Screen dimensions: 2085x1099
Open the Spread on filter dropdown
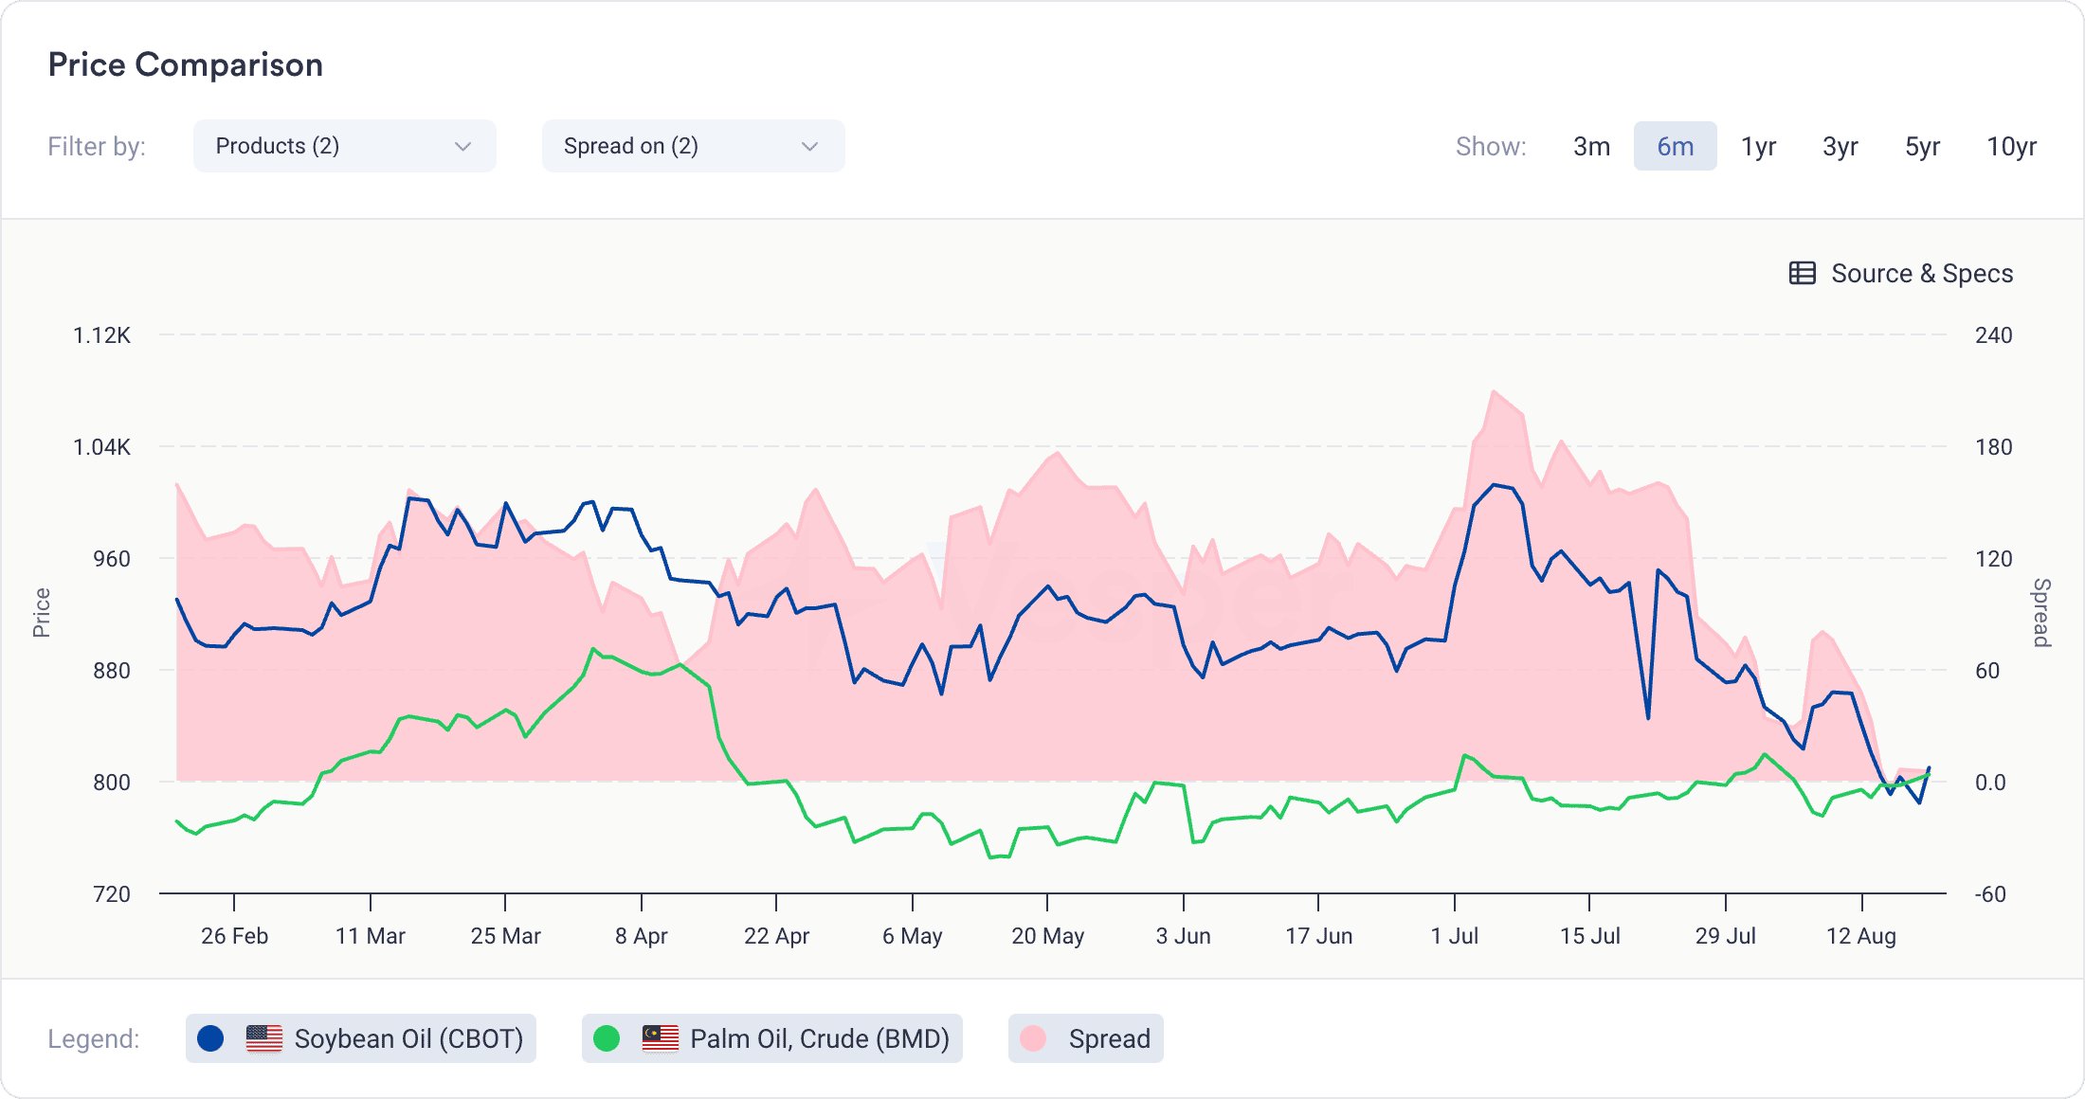pyautogui.click(x=691, y=145)
